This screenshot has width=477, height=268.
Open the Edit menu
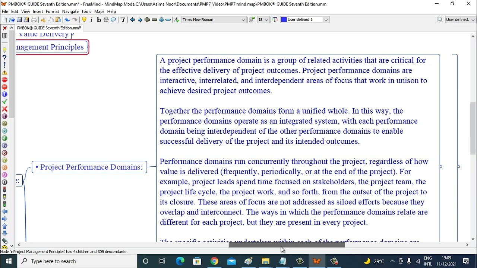[15, 12]
